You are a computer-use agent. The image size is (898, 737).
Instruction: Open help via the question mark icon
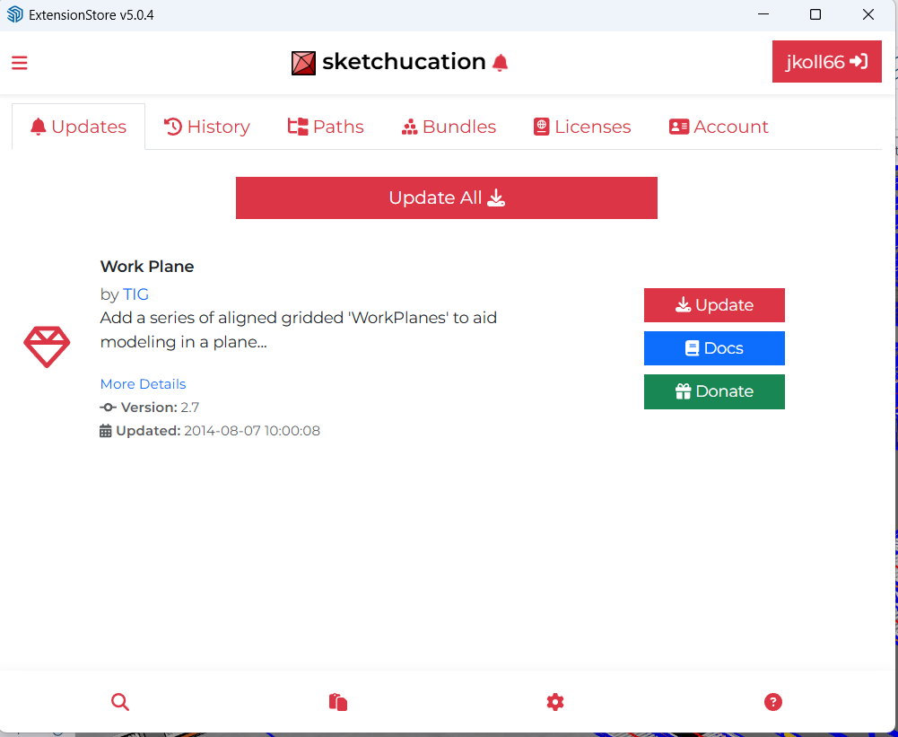point(773,702)
